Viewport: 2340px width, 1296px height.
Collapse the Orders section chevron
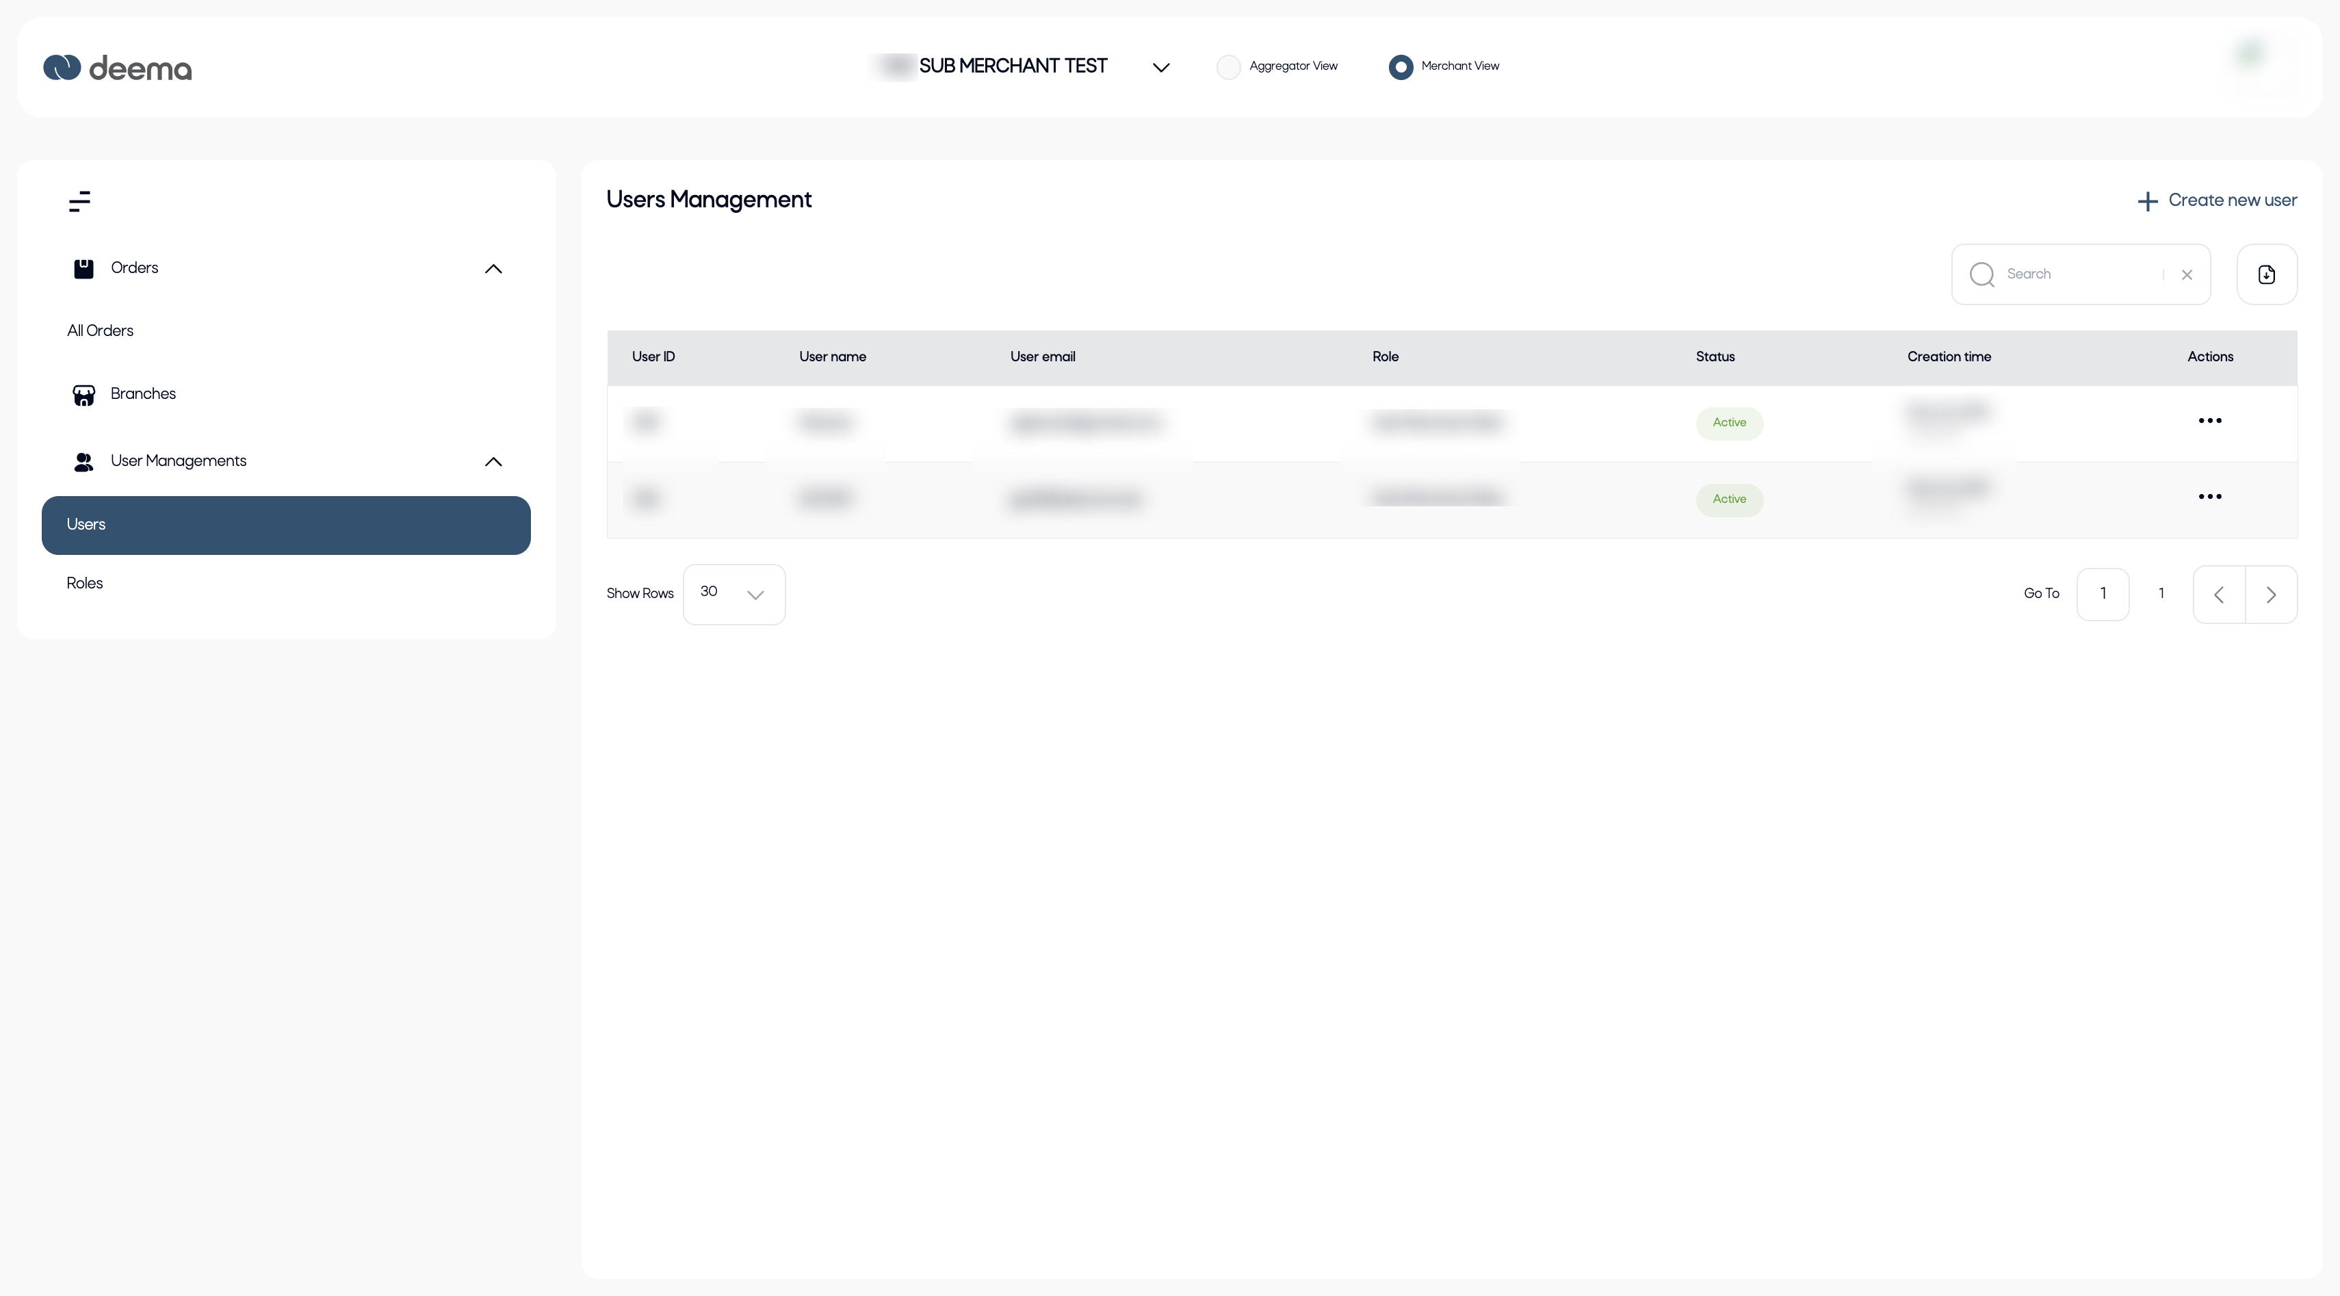[x=493, y=269]
